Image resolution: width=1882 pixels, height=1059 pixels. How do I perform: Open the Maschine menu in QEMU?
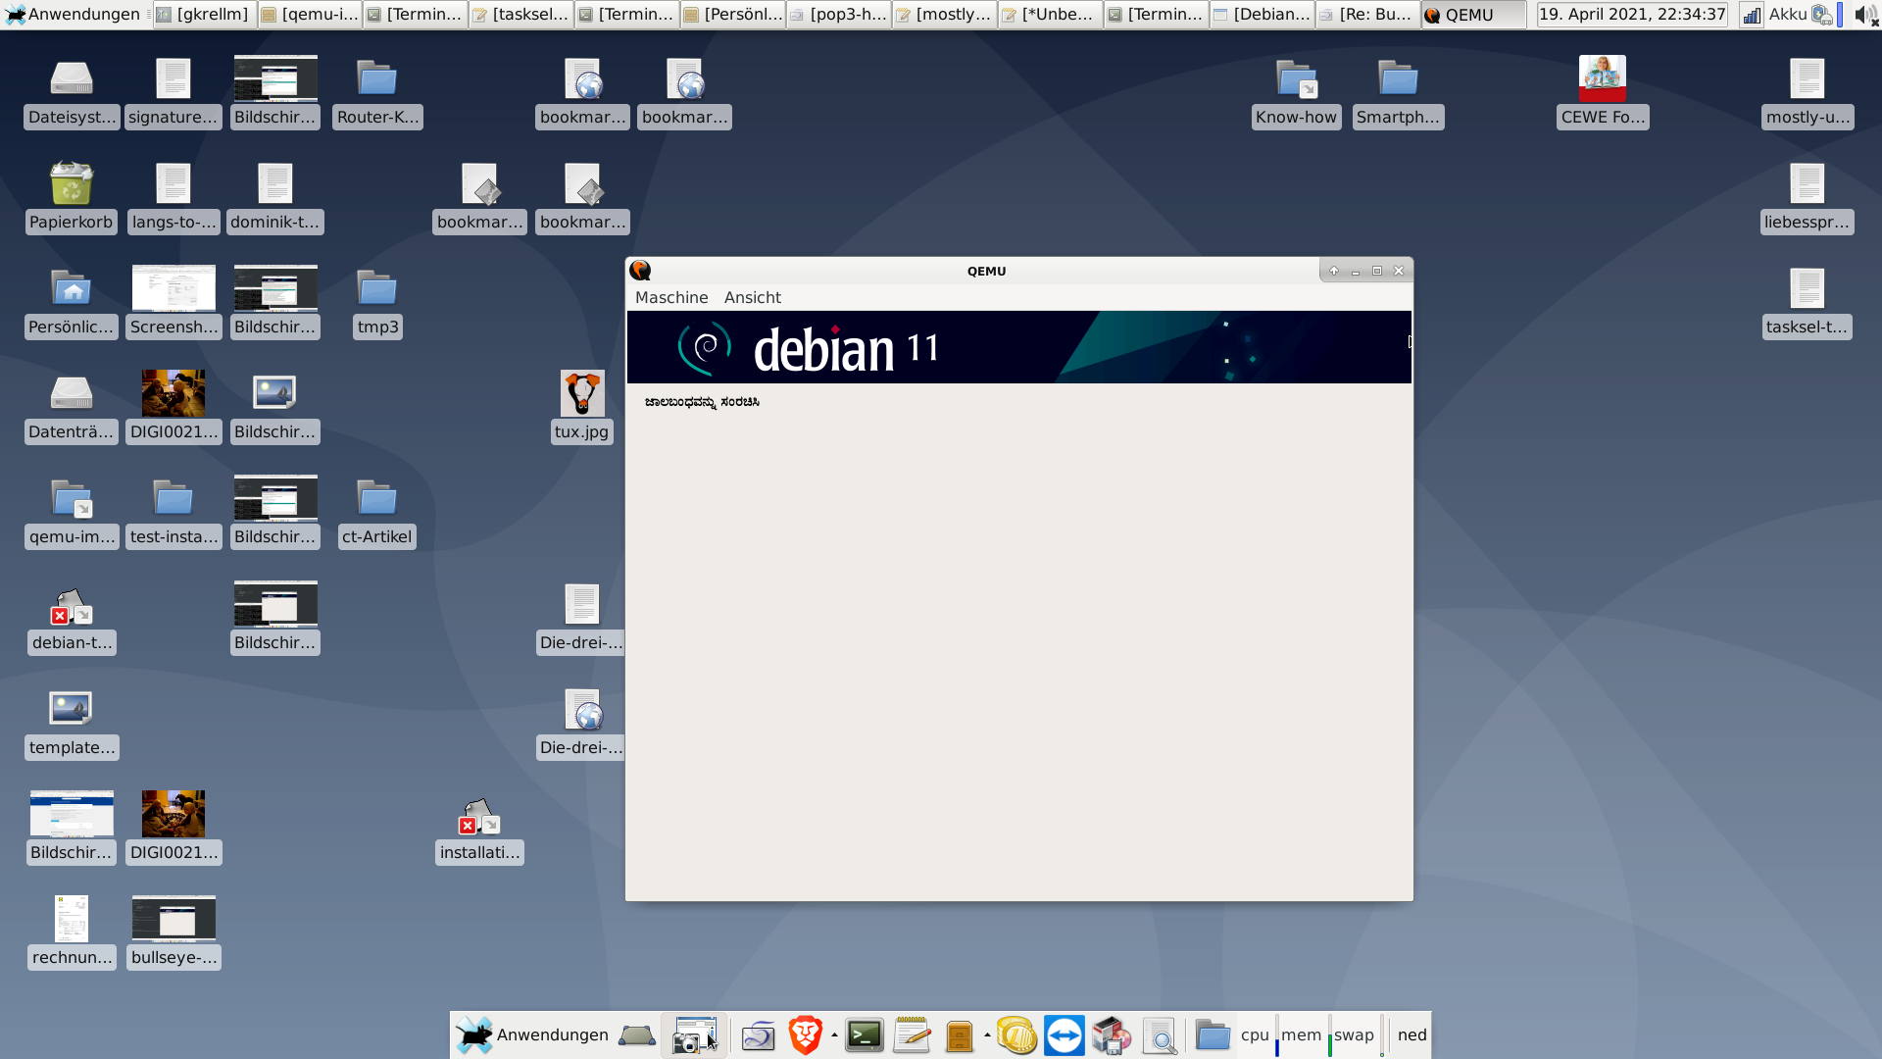(x=670, y=297)
